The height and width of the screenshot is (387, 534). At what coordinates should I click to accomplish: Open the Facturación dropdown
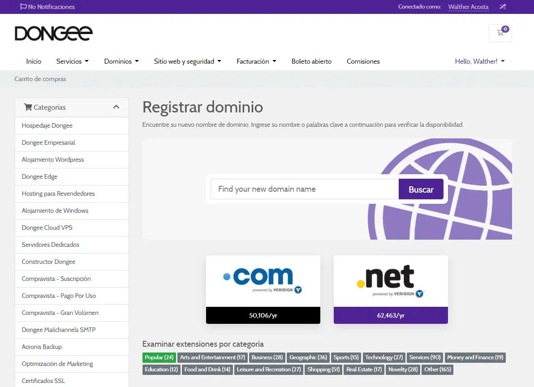click(x=256, y=61)
